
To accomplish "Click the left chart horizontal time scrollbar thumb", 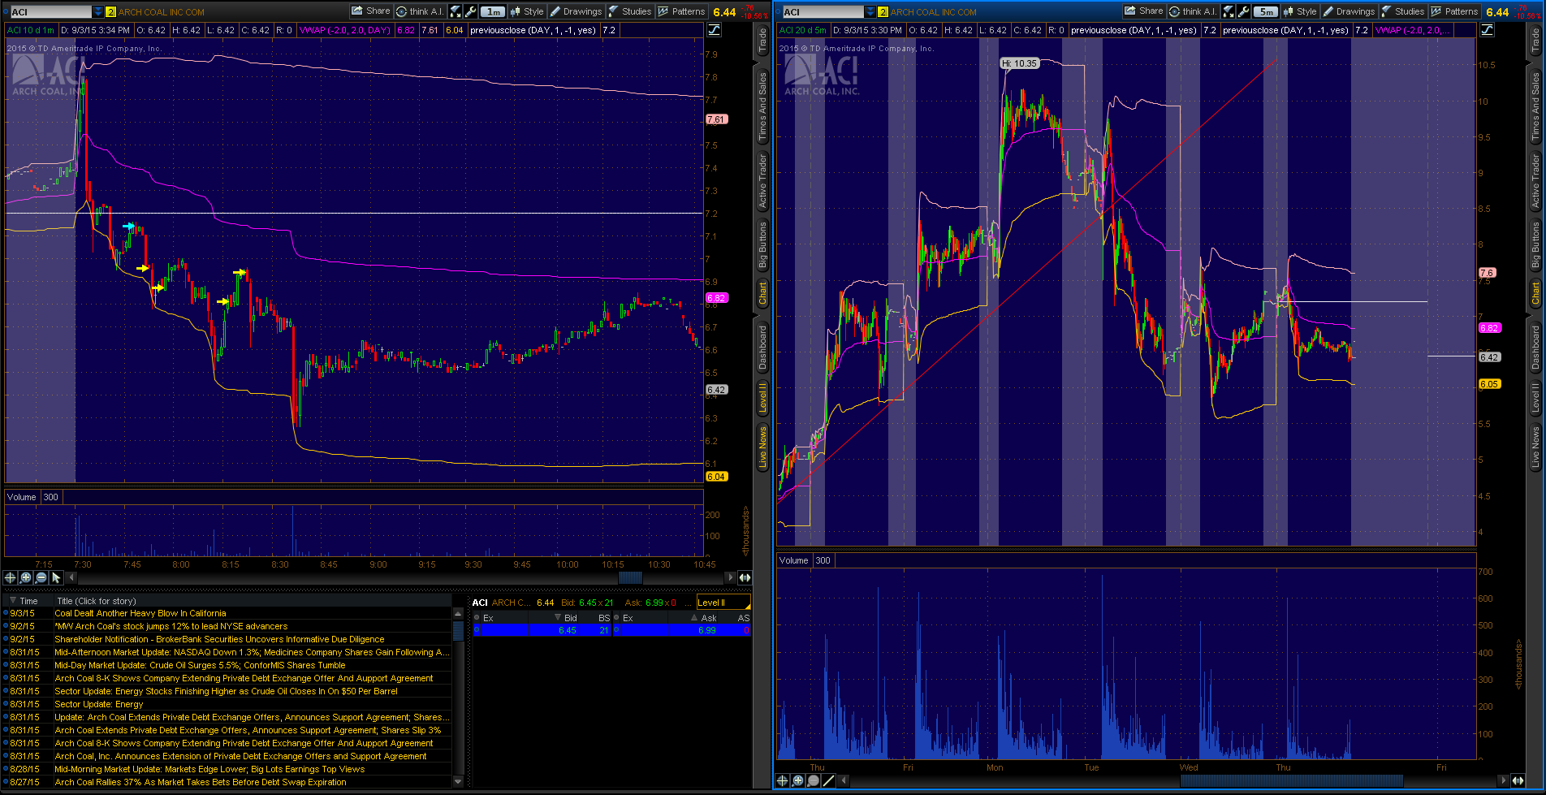I will pos(630,577).
